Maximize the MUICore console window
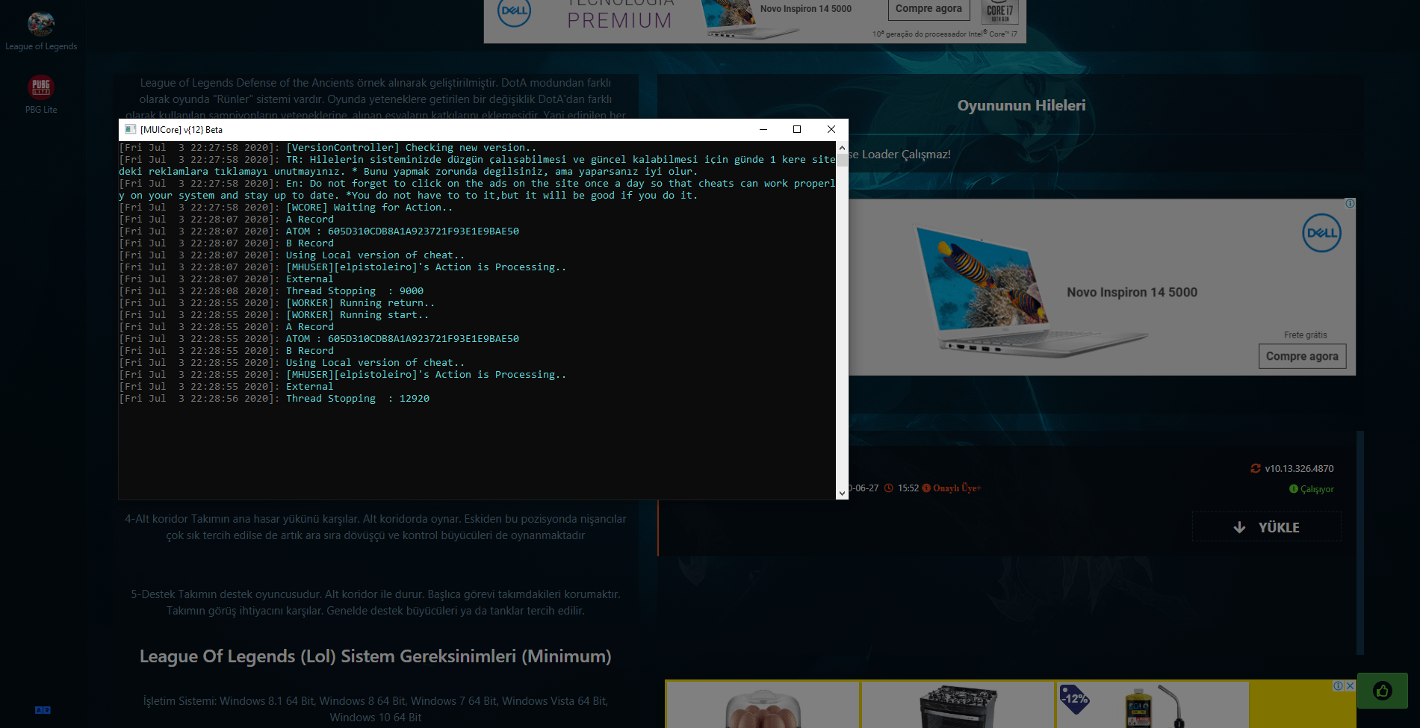Image resolution: width=1420 pixels, height=728 pixels. click(797, 129)
